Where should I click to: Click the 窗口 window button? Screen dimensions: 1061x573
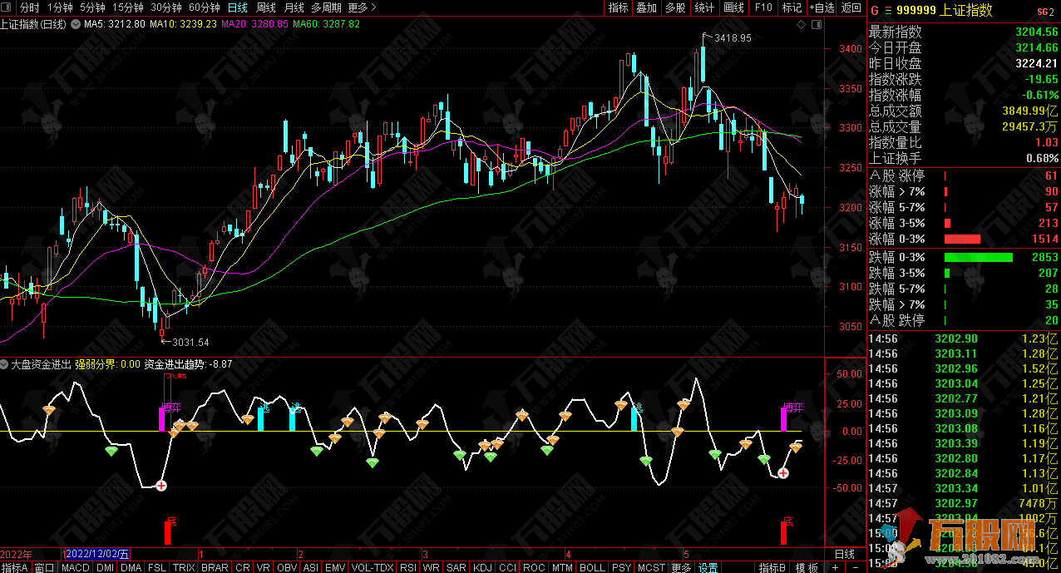(x=44, y=567)
